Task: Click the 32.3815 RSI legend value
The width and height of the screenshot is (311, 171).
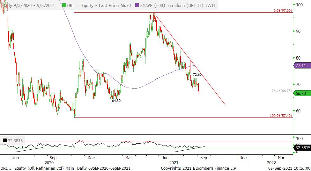Action: [x=15, y=141]
